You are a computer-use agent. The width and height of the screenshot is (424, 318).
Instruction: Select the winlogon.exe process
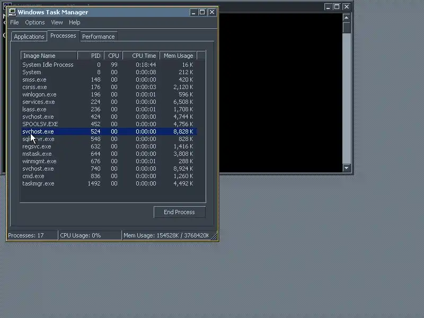click(109, 95)
